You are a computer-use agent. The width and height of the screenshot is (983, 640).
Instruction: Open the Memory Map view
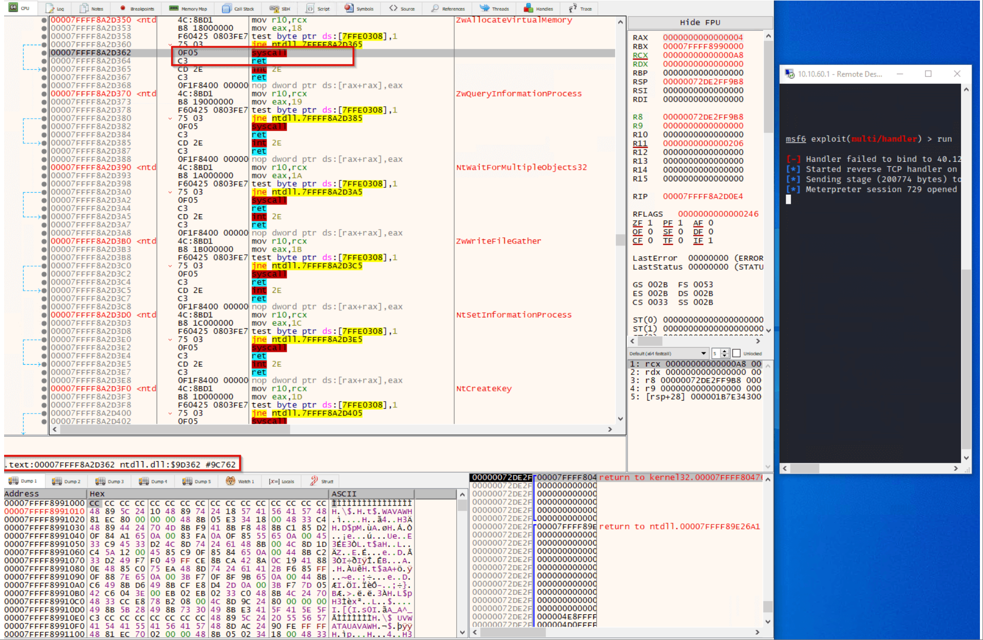188,8
